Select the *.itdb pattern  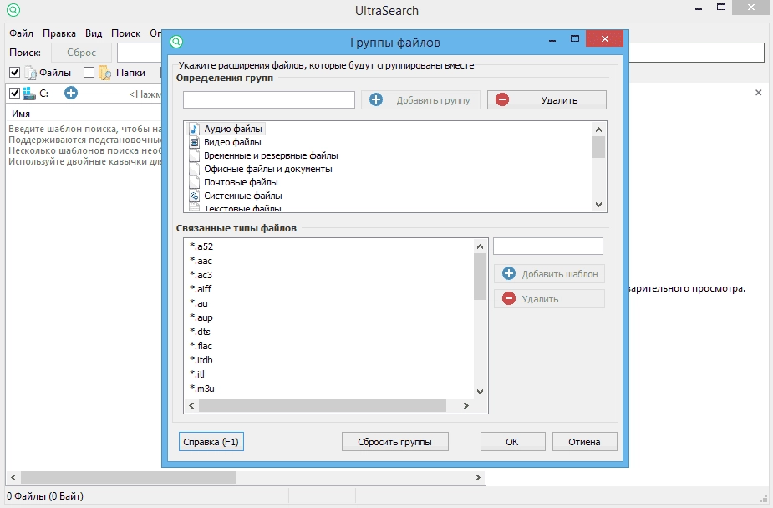(x=201, y=360)
